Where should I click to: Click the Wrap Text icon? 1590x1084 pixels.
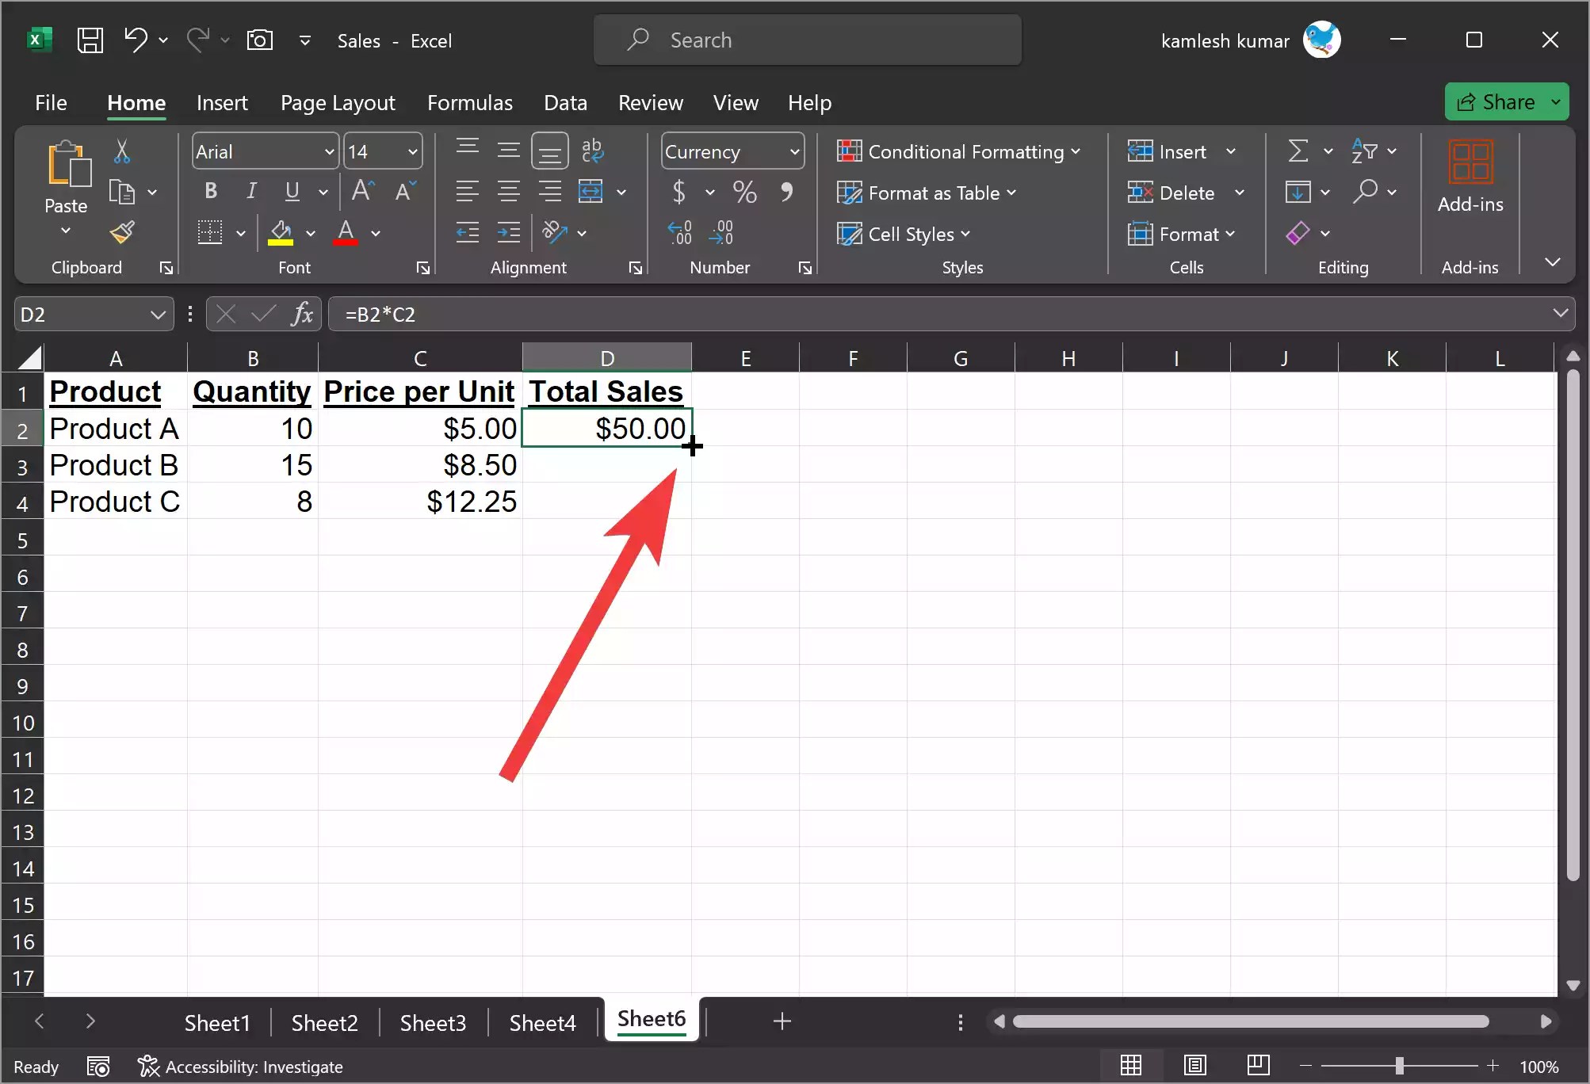[x=594, y=151]
